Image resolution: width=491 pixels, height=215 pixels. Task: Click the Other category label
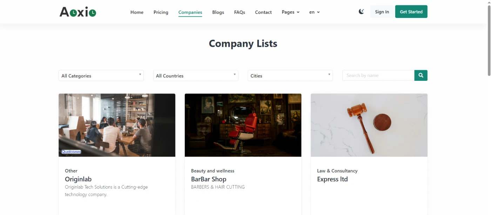[x=71, y=171]
